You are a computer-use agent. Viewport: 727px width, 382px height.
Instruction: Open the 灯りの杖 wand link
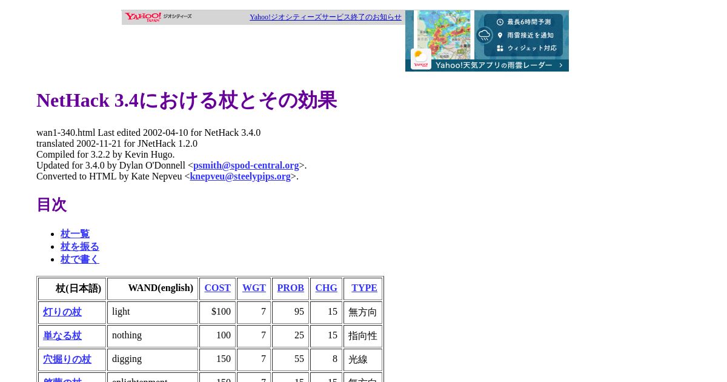click(x=62, y=312)
